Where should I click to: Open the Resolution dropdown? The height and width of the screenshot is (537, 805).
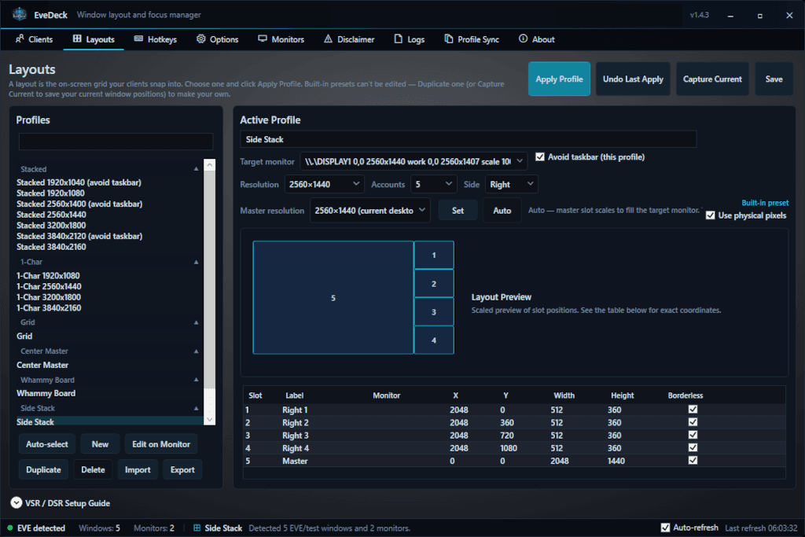[x=325, y=184]
